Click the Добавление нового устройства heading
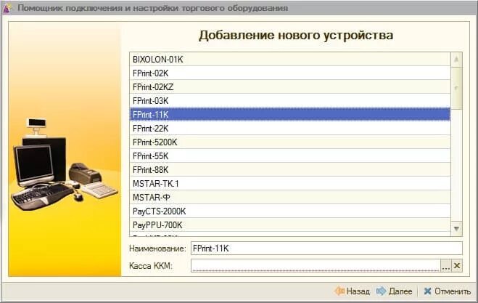This screenshot has height=303, width=478. [296, 36]
